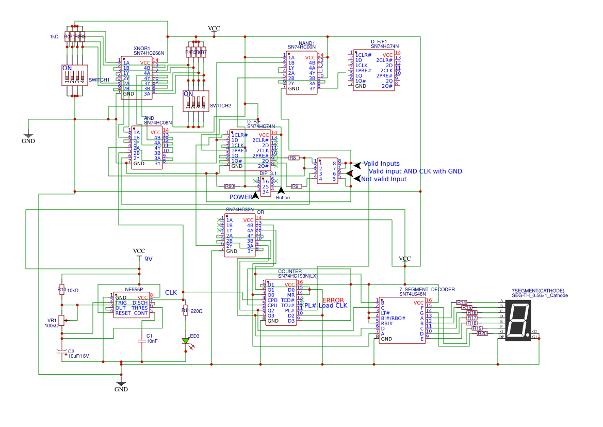The width and height of the screenshot is (603, 427).
Task: Click the "Button" label text
Action: 283,198
